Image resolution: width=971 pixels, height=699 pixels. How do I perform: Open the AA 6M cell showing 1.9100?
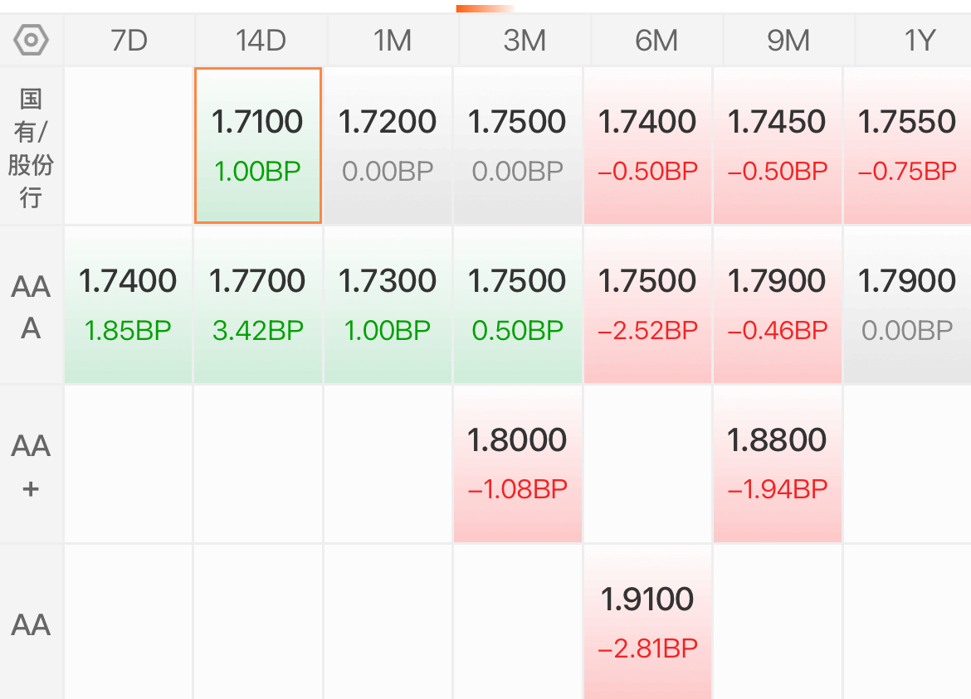(x=647, y=622)
